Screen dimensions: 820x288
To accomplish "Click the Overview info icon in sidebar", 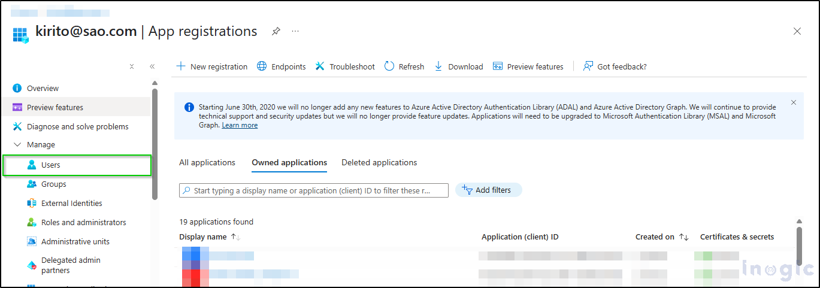I will tap(17, 88).
